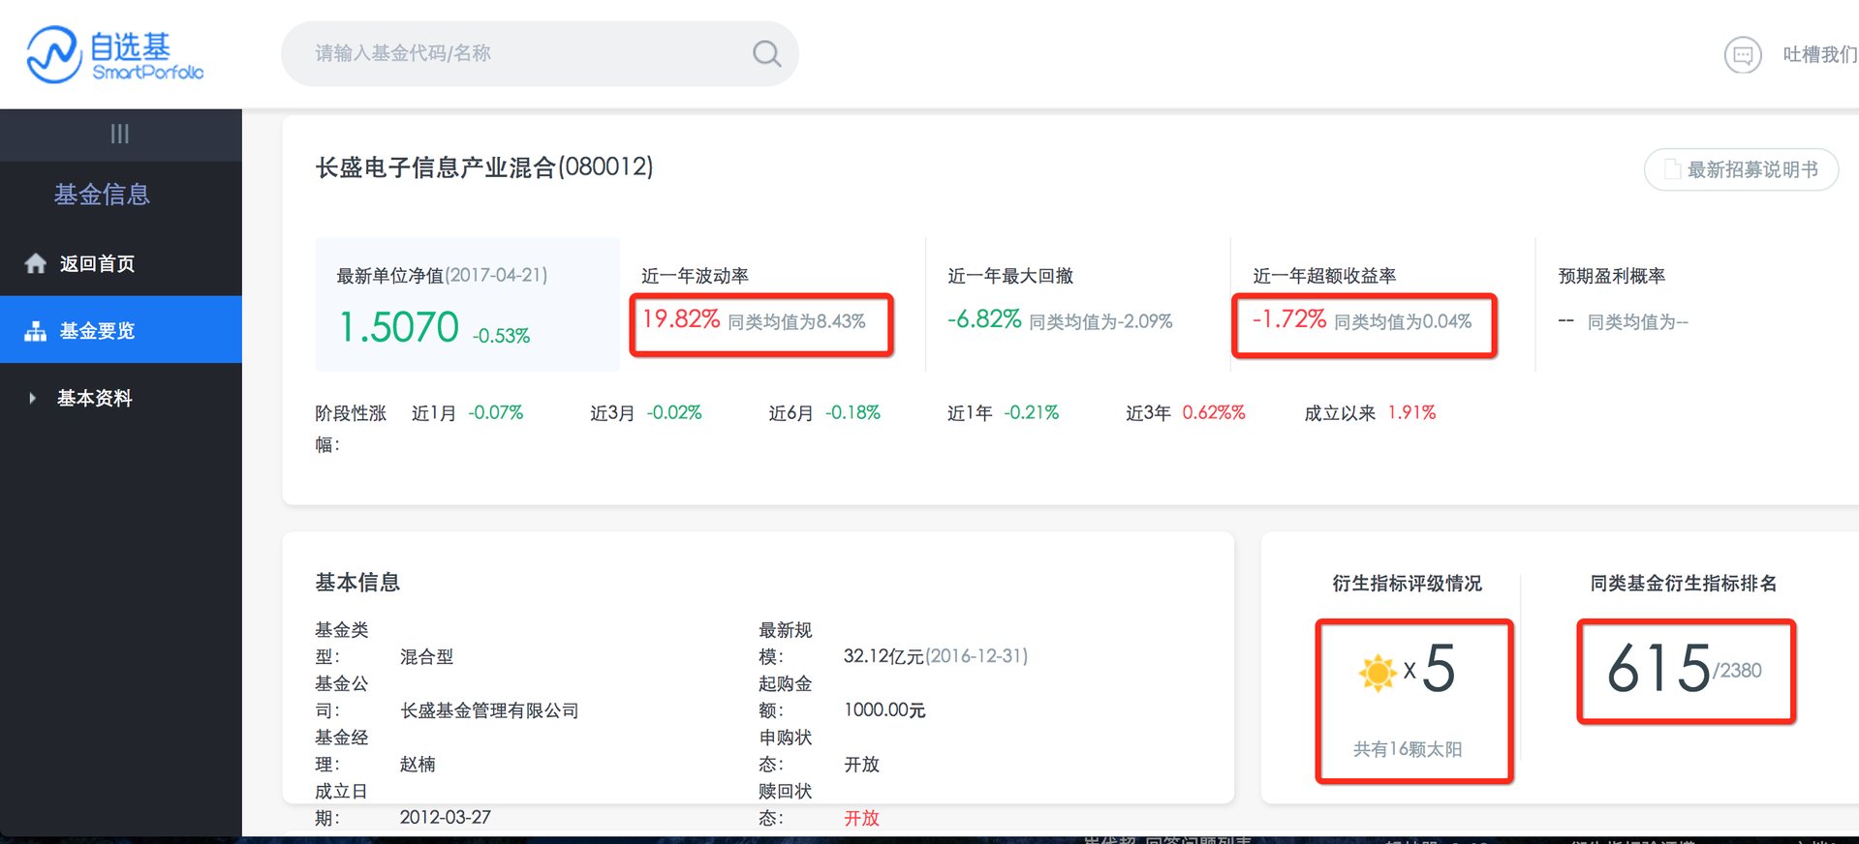Click the 基金信息 sidebar heading
This screenshot has width=1859, height=844.
pyautogui.click(x=102, y=195)
